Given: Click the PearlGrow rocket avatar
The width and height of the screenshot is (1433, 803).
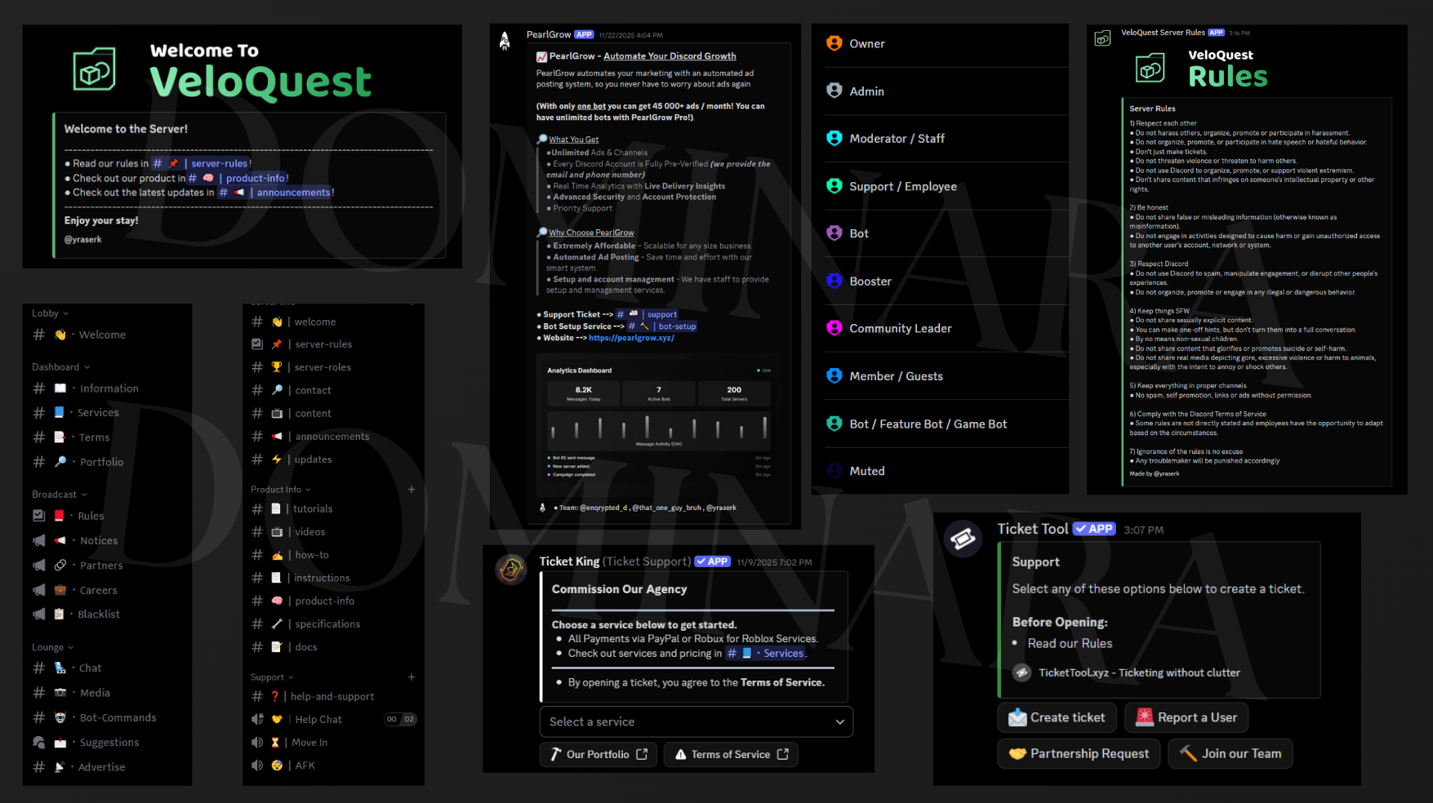Looking at the screenshot, I should pyautogui.click(x=505, y=41).
